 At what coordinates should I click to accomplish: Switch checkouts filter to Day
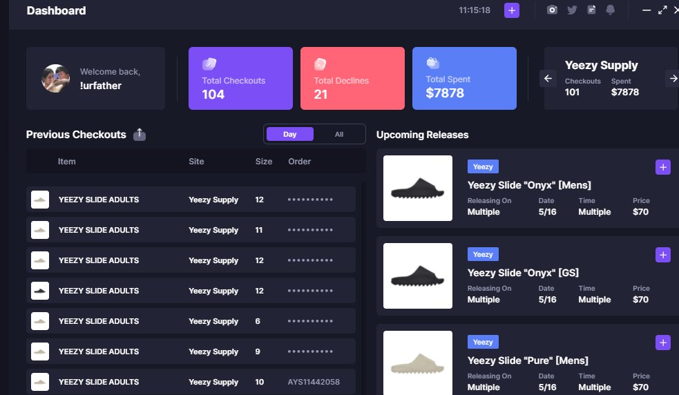pyautogui.click(x=289, y=134)
